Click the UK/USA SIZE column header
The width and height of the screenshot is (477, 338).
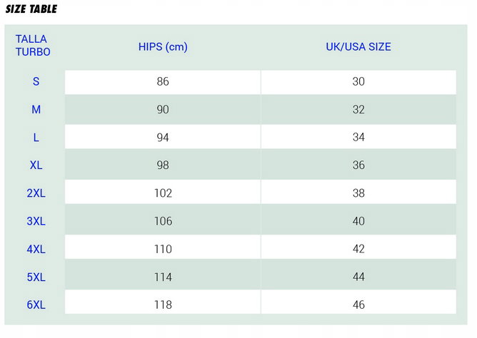pos(358,47)
